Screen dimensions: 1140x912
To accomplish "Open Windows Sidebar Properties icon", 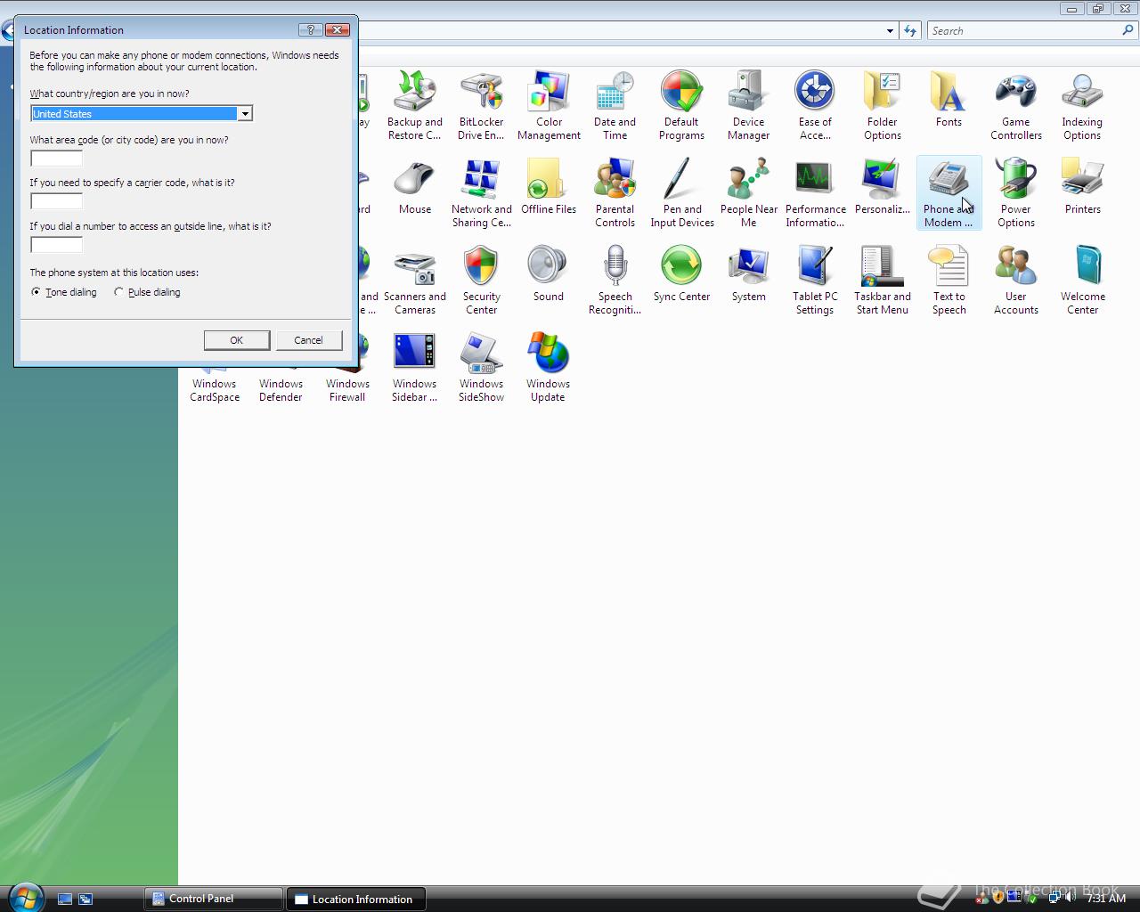I will click(x=414, y=367).
